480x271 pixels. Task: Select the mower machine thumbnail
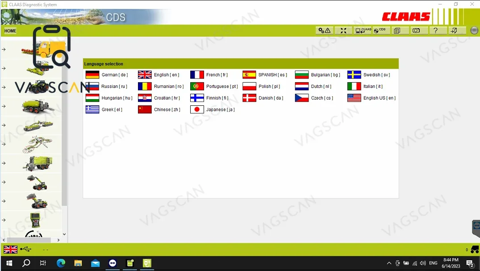click(38, 125)
